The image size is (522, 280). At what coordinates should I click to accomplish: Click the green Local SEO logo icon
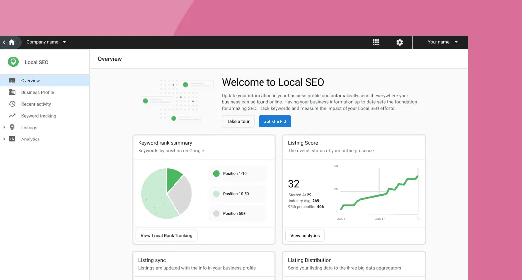coord(13,62)
